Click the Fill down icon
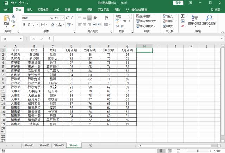Viewport: 225px width, 153px height. tap(183, 21)
